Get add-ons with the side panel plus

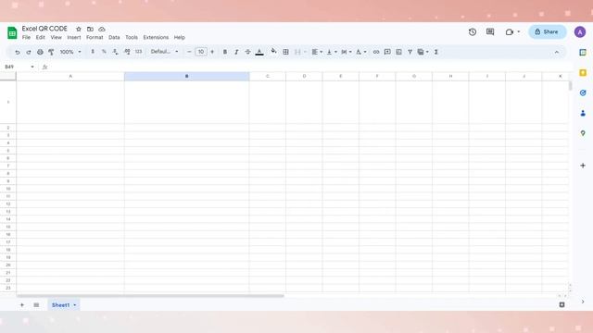(583, 166)
